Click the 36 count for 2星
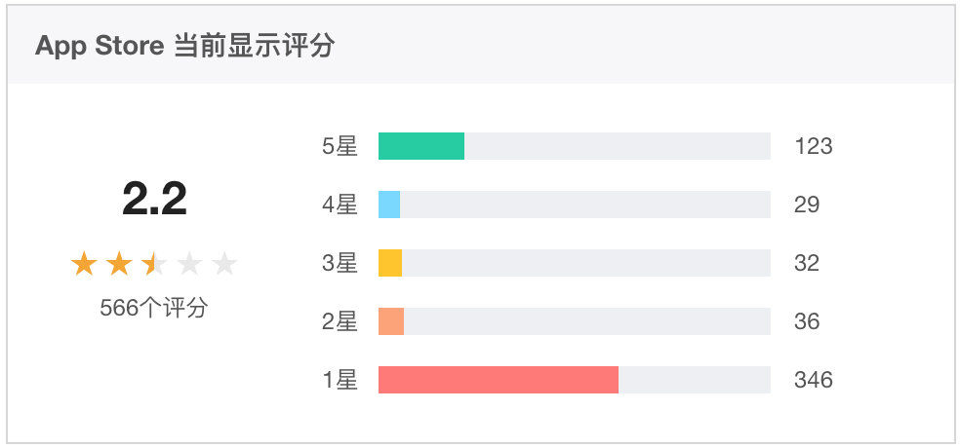This screenshot has width=960, height=448. coord(807,321)
